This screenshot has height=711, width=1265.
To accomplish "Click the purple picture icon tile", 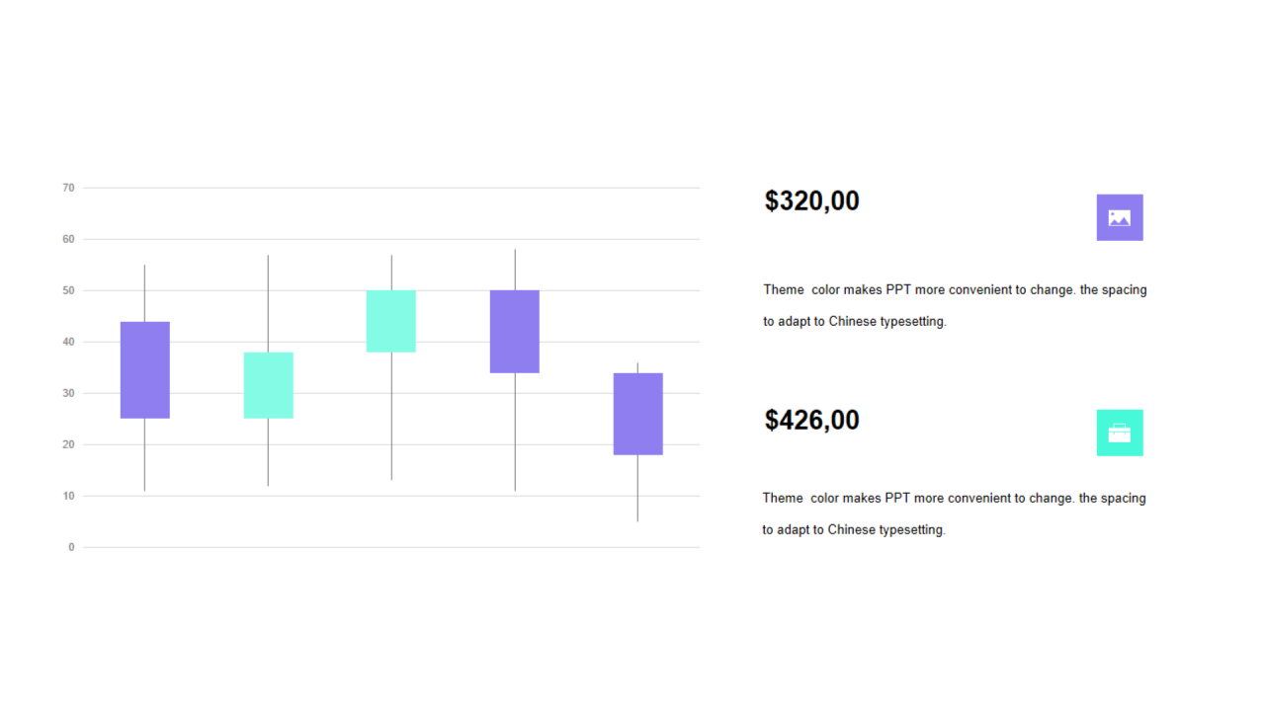I will 1120,217.
